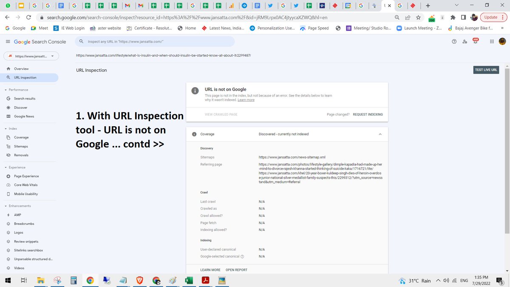Collapse the Coverage details chevron
The image size is (510, 287).
click(380, 134)
